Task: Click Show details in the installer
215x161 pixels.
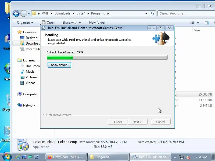Action: (59, 65)
